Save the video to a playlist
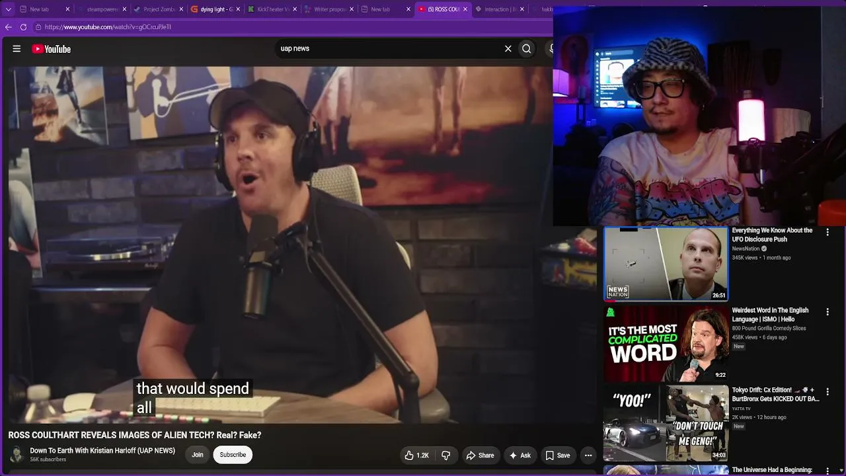The image size is (846, 476). 557,455
